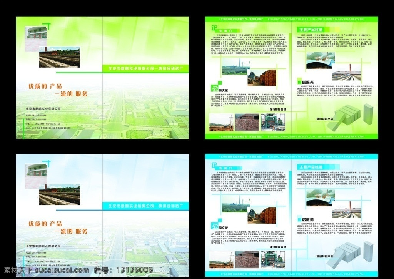Click the E-MAIL line on the green cover

coord(43,124)
